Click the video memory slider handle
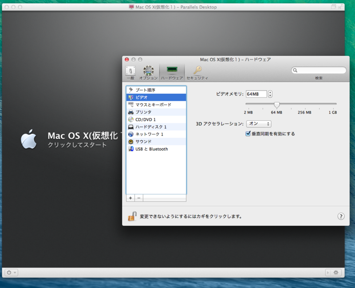Image resolution: width=355 pixels, height=288 pixels. click(x=276, y=105)
